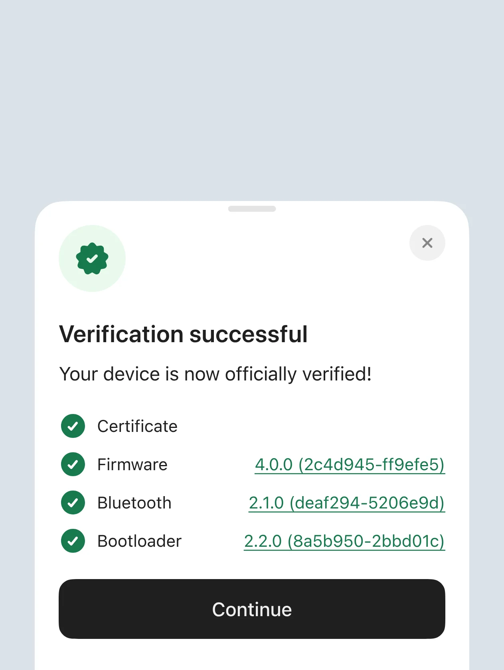504x670 pixels.
Task: Select the Firmware label
Action: [132, 465]
